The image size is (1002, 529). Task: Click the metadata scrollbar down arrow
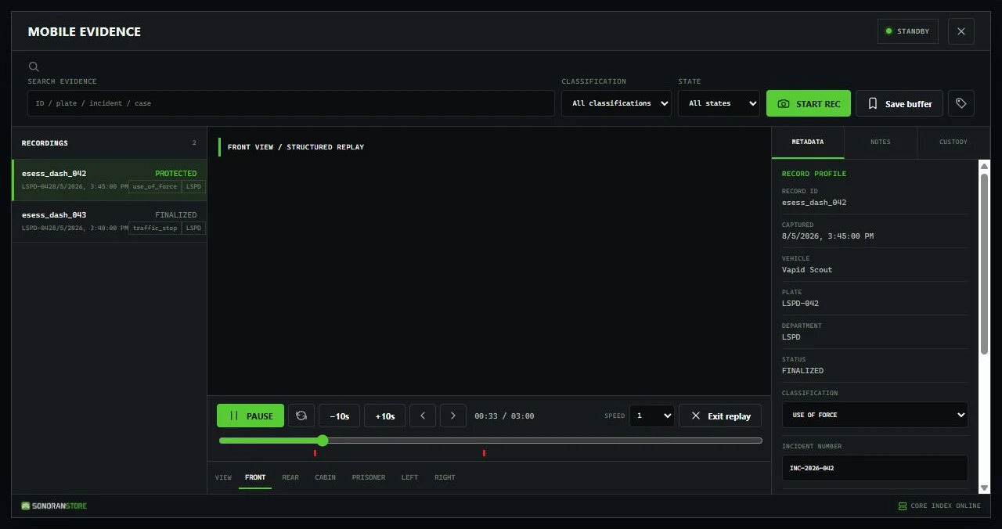click(985, 488)
